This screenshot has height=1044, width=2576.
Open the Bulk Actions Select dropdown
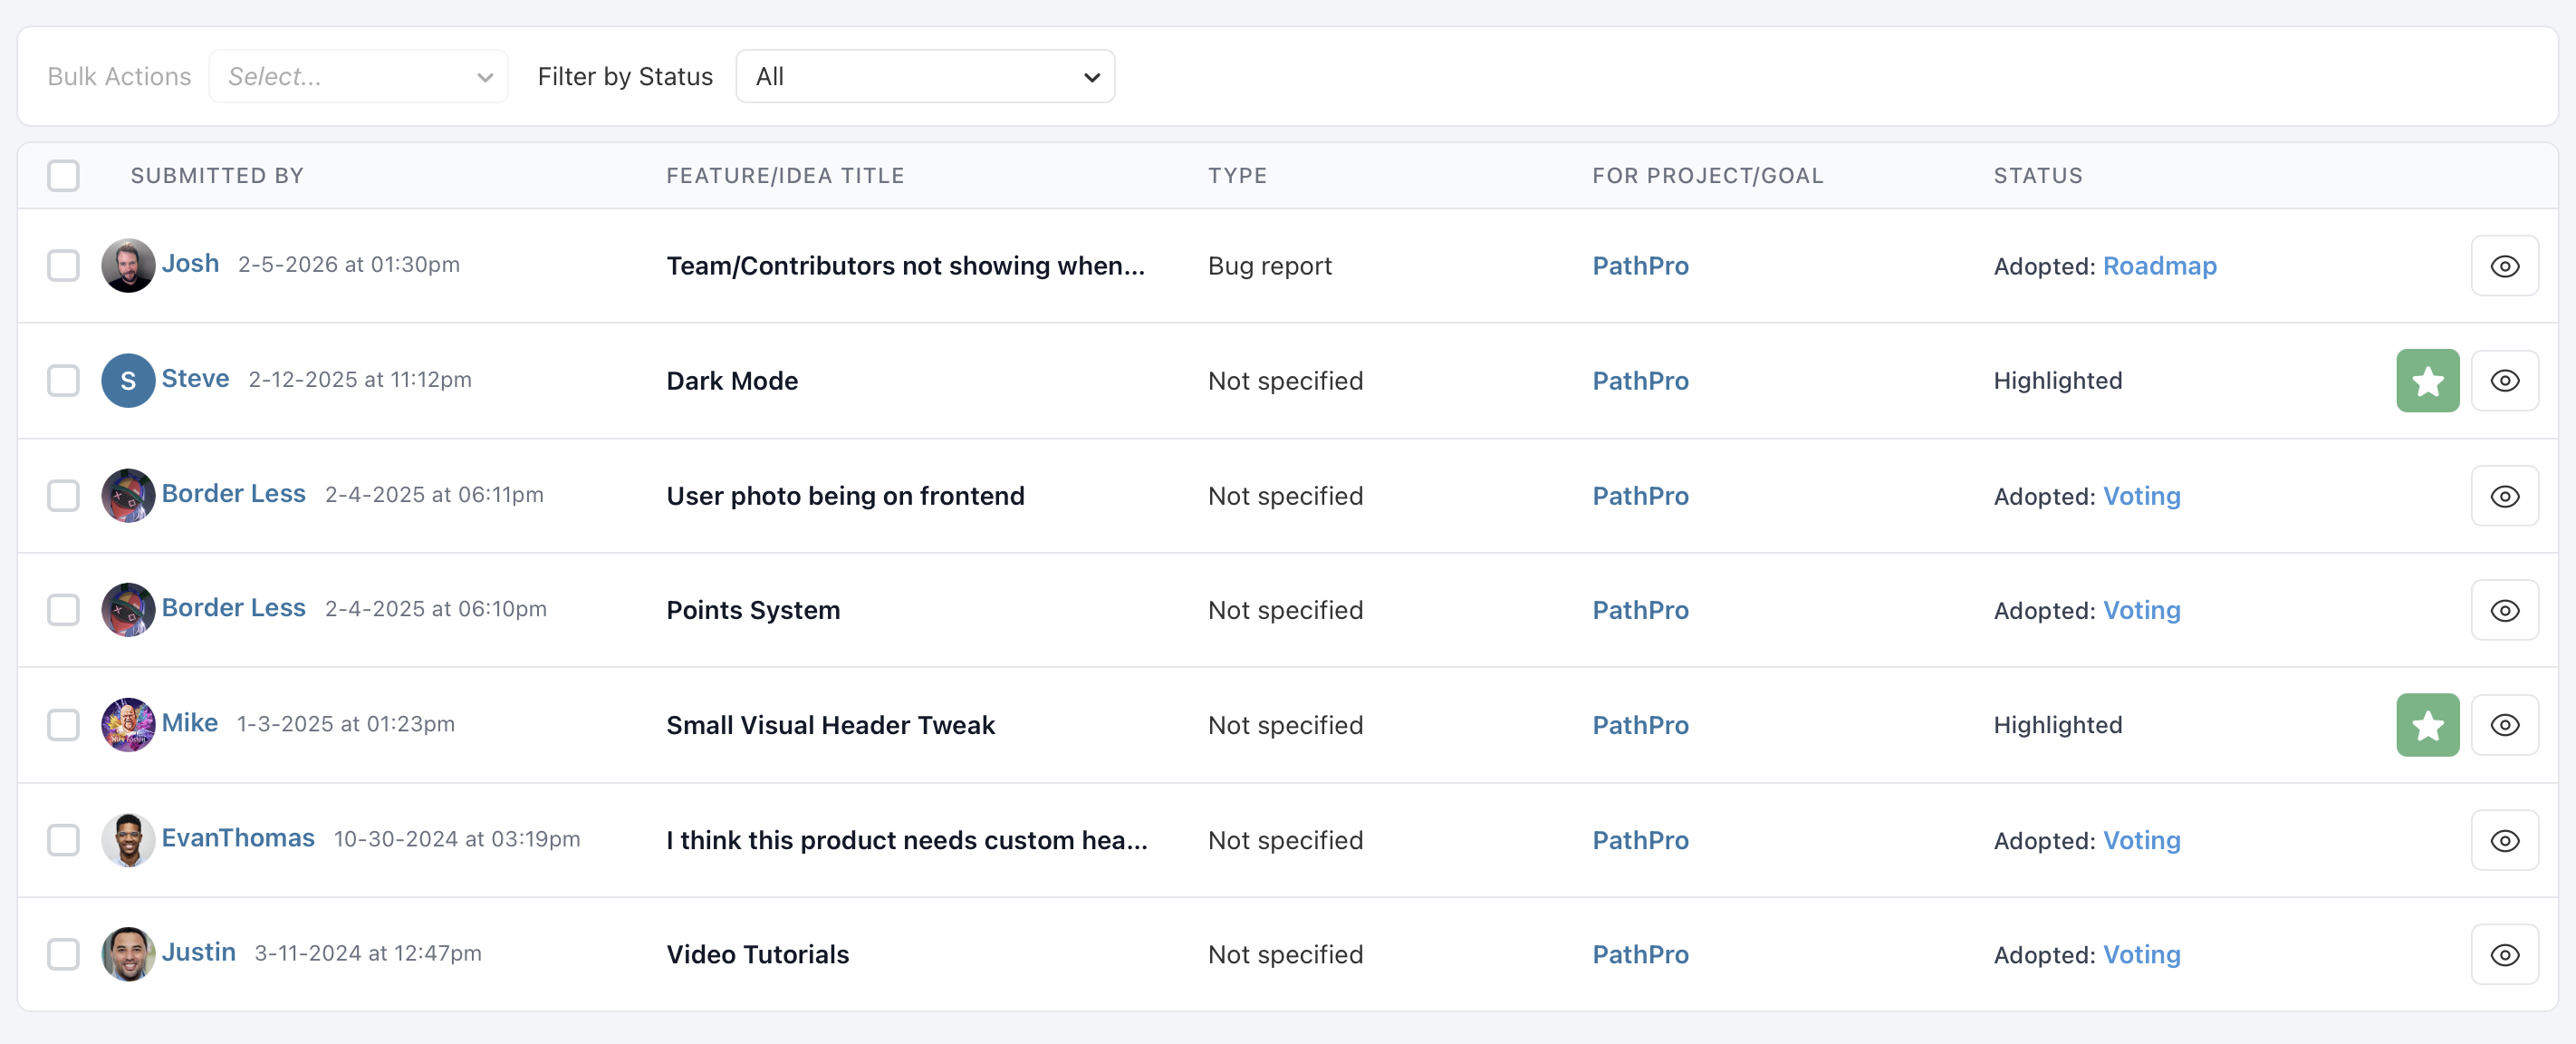[358, 75]
